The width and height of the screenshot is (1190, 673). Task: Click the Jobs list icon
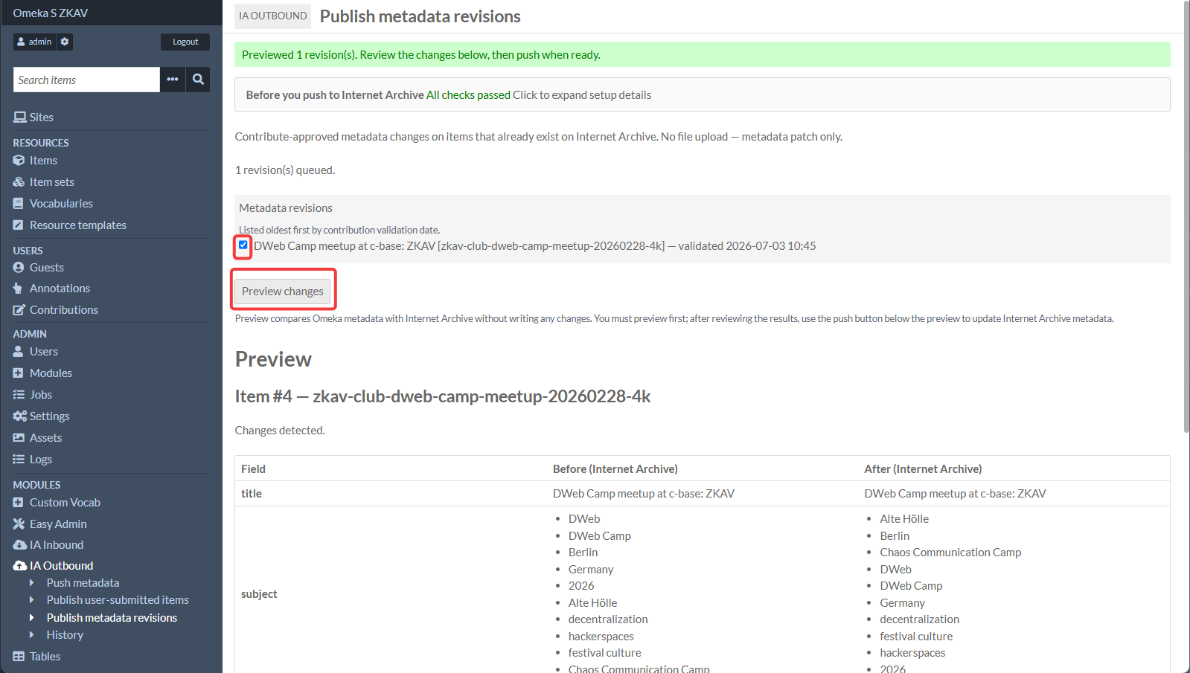coord(19,394)
